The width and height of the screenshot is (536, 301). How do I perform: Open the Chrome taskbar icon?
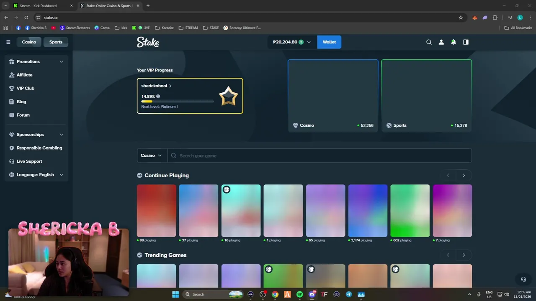275,294
